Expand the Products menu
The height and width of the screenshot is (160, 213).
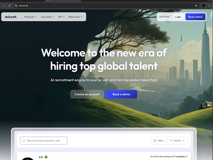(30, 17)
